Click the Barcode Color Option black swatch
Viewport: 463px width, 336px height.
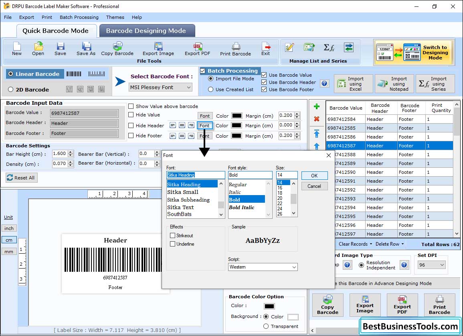coord(269,306)
